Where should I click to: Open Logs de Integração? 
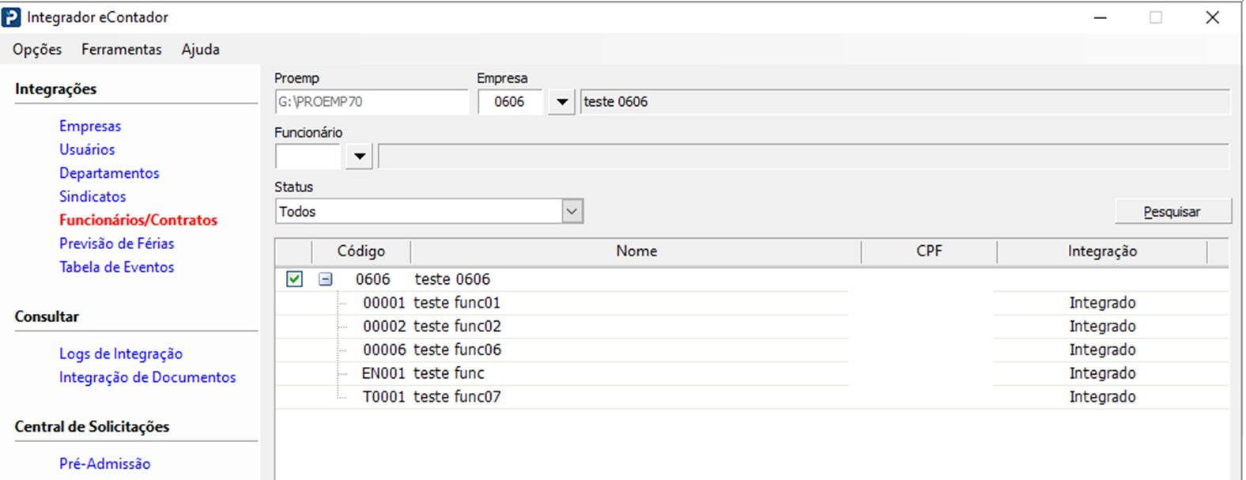tap(121, 353)
